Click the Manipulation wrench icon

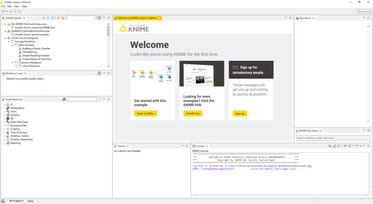pos(8,108)
